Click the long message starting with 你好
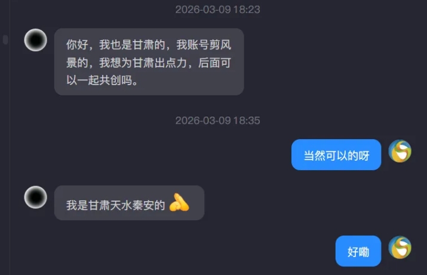The width and height of the screenshot is (427, 275). [149, 62]
